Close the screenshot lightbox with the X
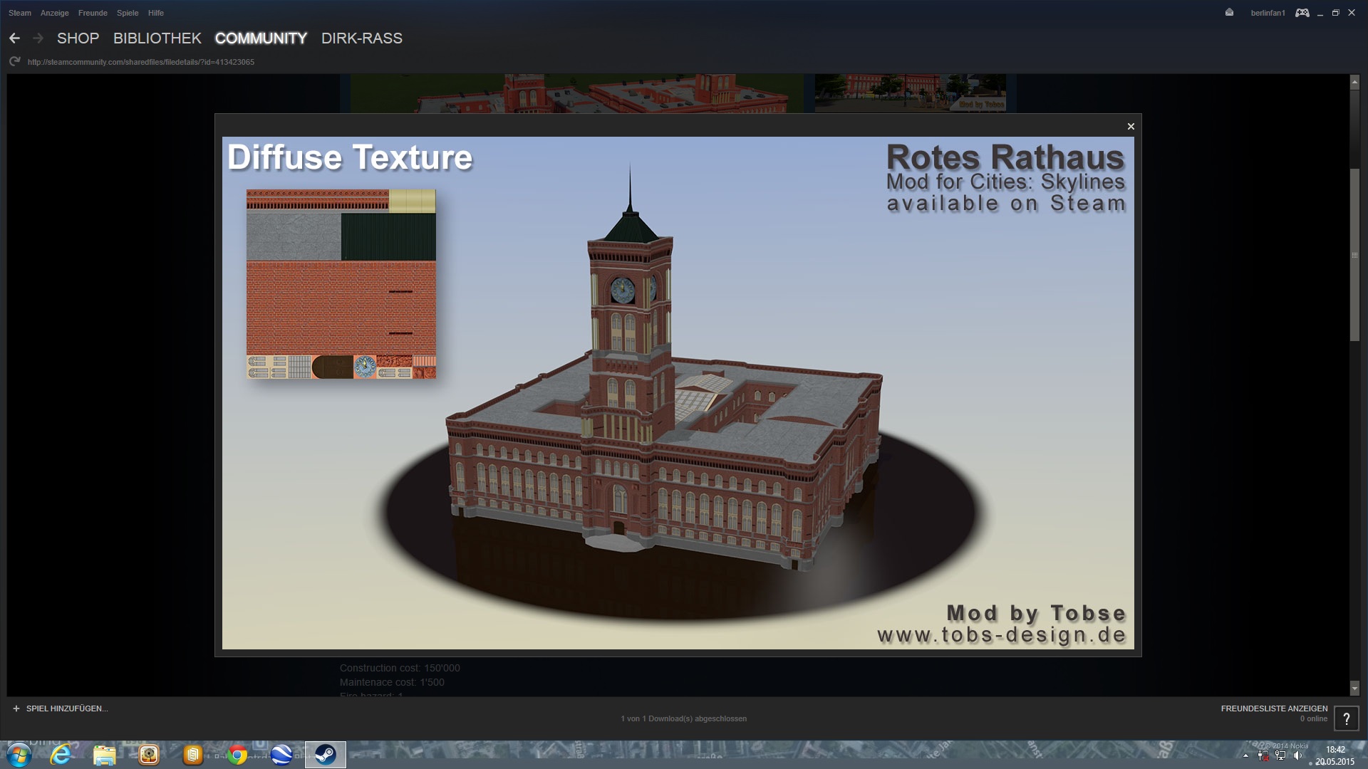Screen dimensions: 1368x769 coord(1131,127)
